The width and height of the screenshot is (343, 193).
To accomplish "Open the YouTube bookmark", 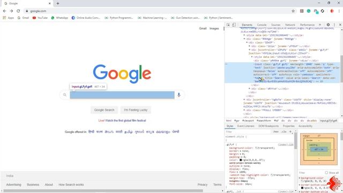I will [40, 18].
